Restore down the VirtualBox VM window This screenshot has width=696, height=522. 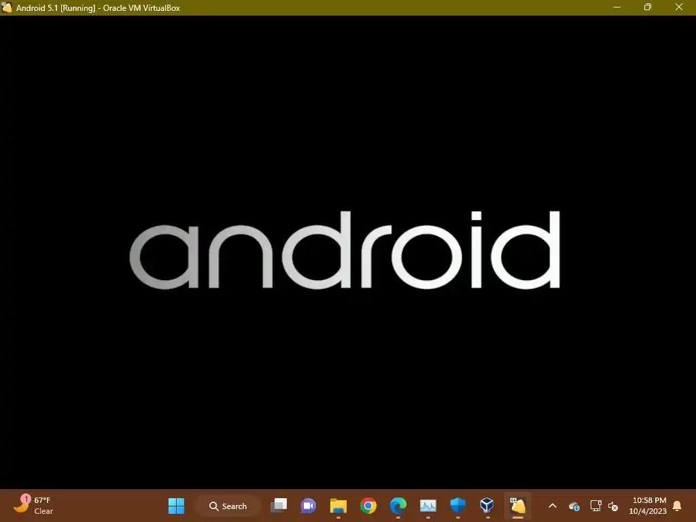click(648, 7)
